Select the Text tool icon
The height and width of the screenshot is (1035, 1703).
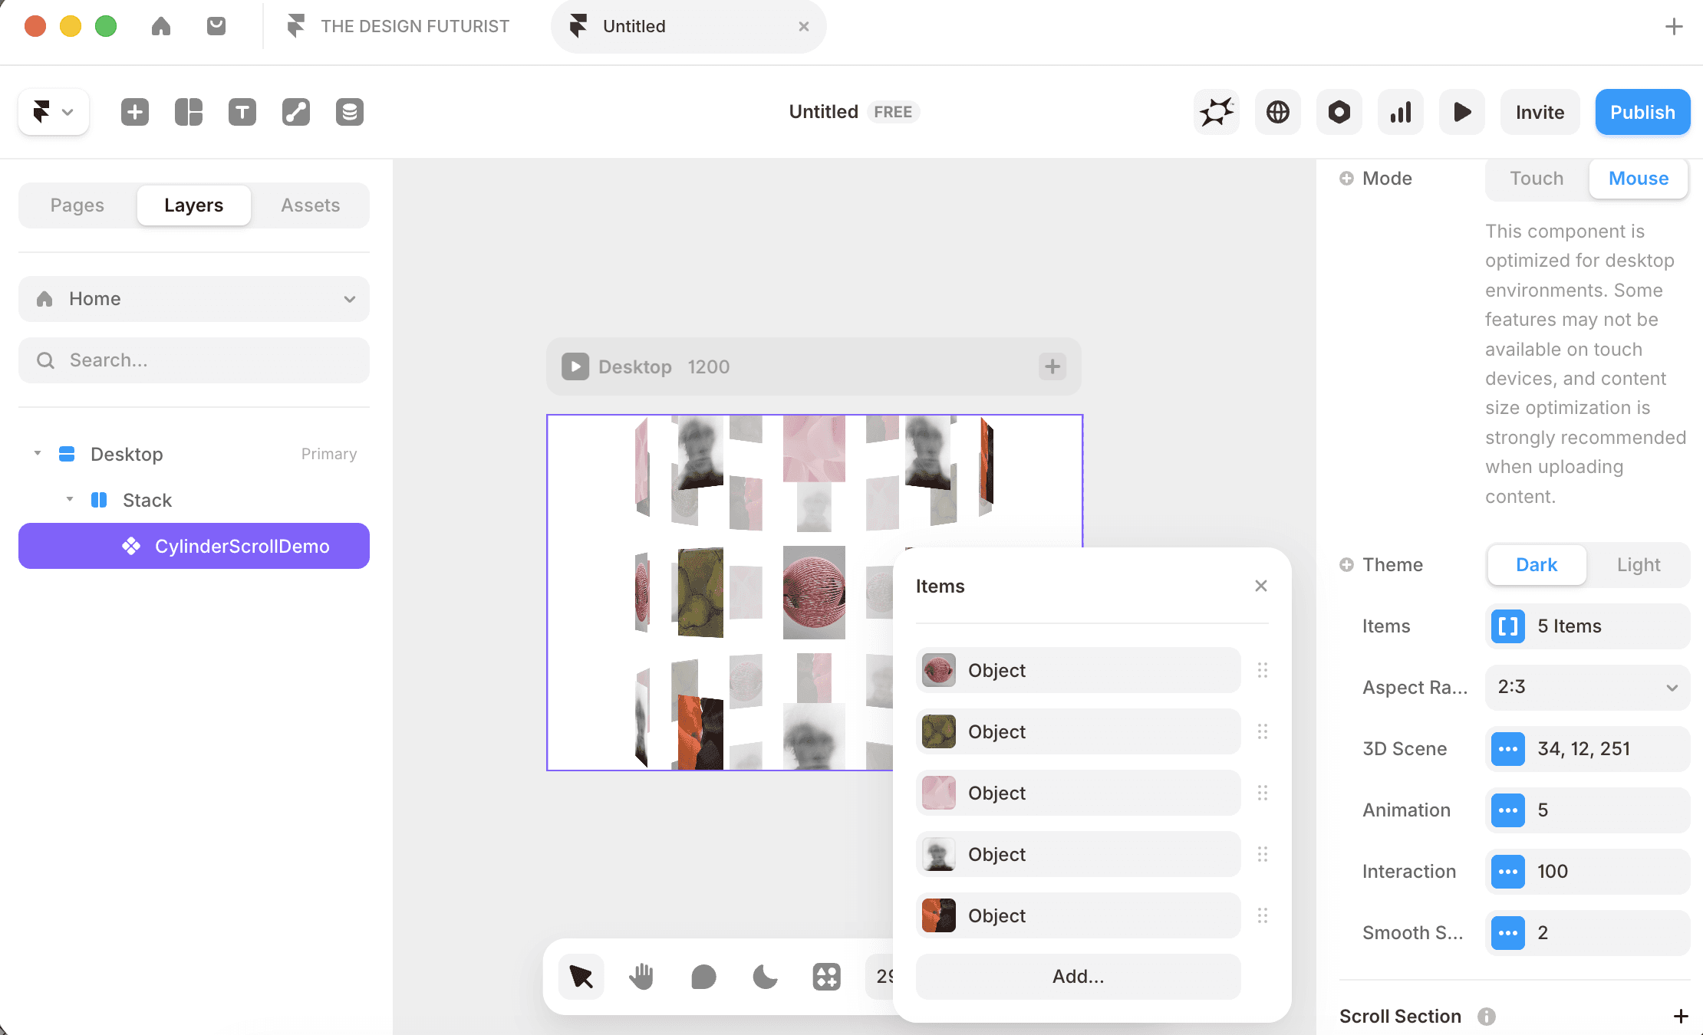click(242, 112)
